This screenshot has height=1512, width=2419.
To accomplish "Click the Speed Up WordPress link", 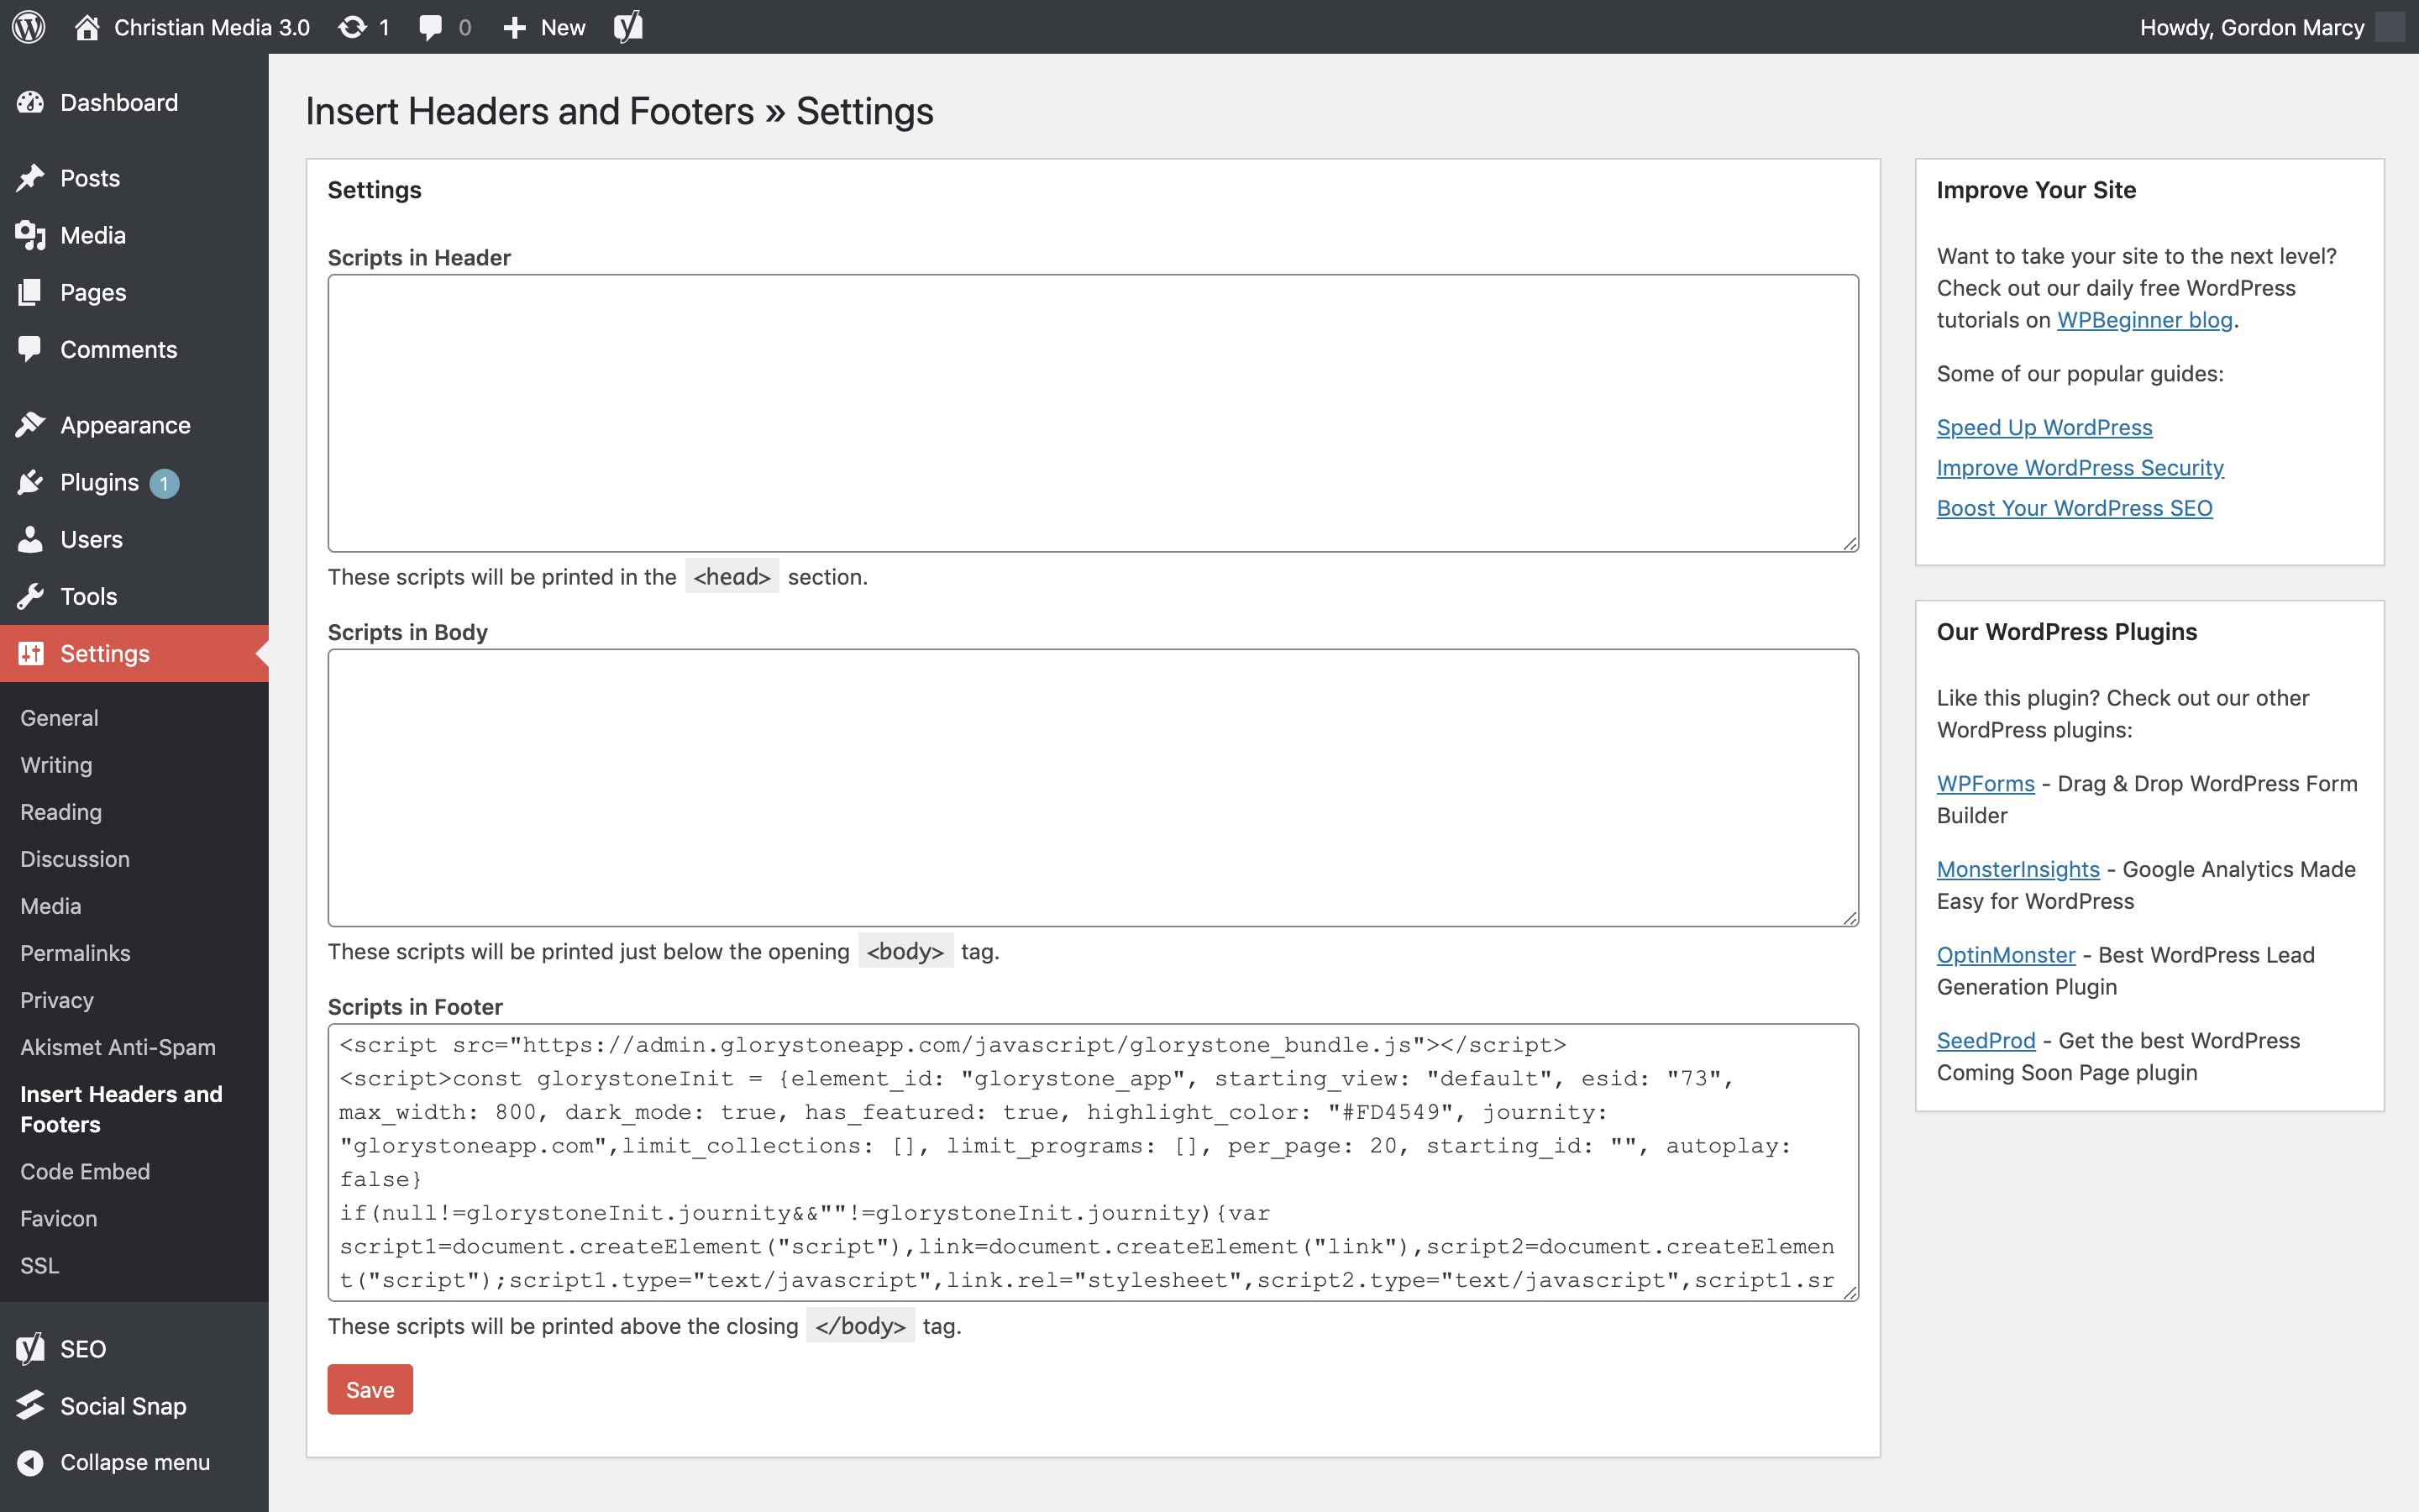I will point(2044,425).
